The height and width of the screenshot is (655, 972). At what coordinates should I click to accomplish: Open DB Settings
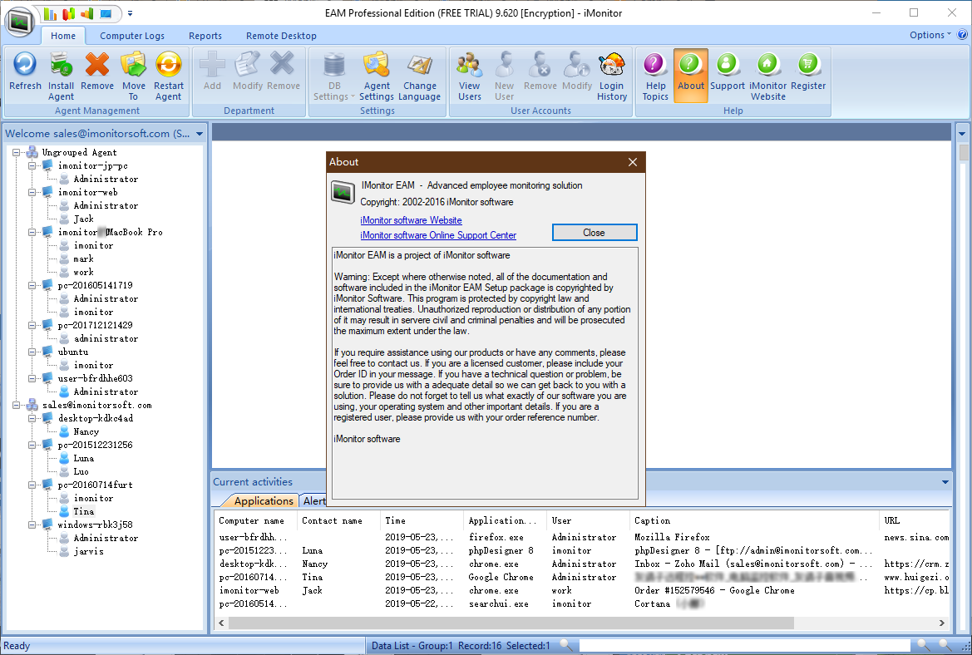(334, 76)
